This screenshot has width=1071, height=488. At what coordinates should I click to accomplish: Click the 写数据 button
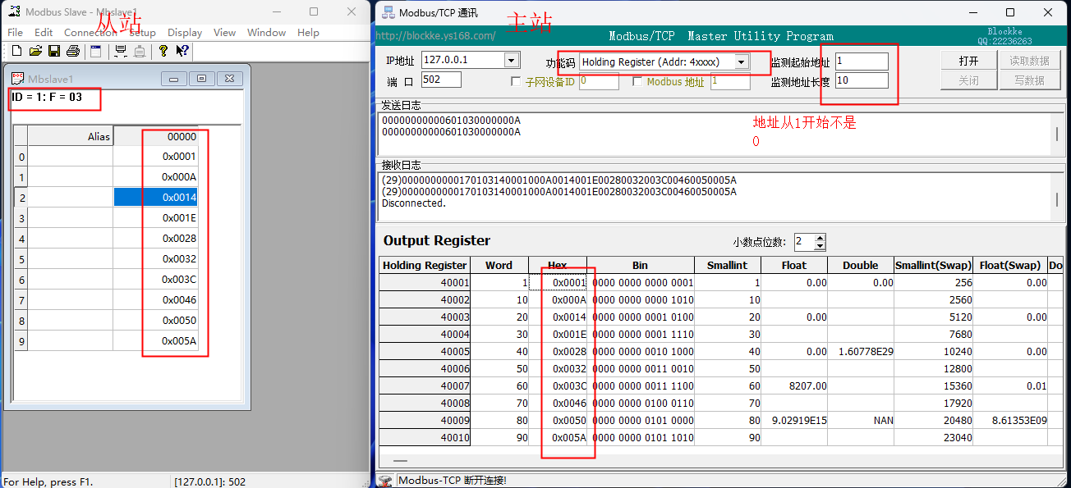(1029, 80)
